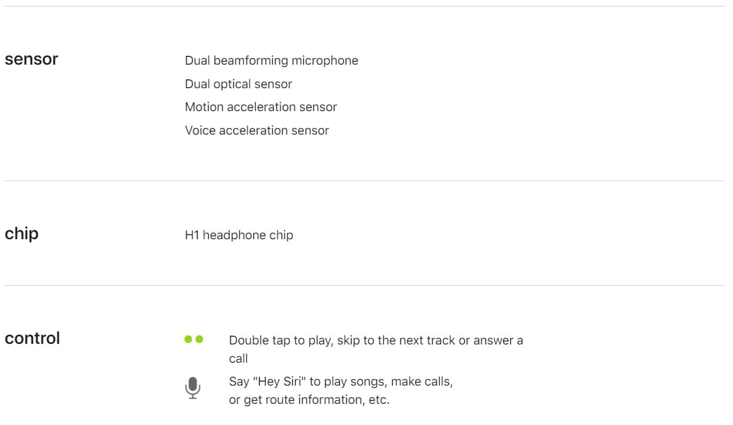Click 'Voice acceleration sensor' in sensor list
733x425 pixels.
tap(257, 130)
